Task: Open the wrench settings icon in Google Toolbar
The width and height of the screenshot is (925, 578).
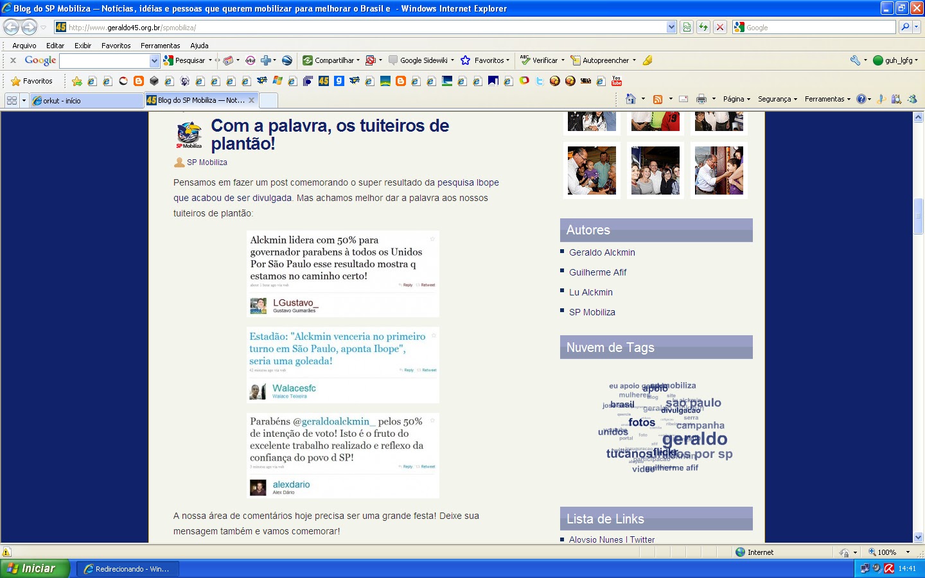Action: point(855,60)
